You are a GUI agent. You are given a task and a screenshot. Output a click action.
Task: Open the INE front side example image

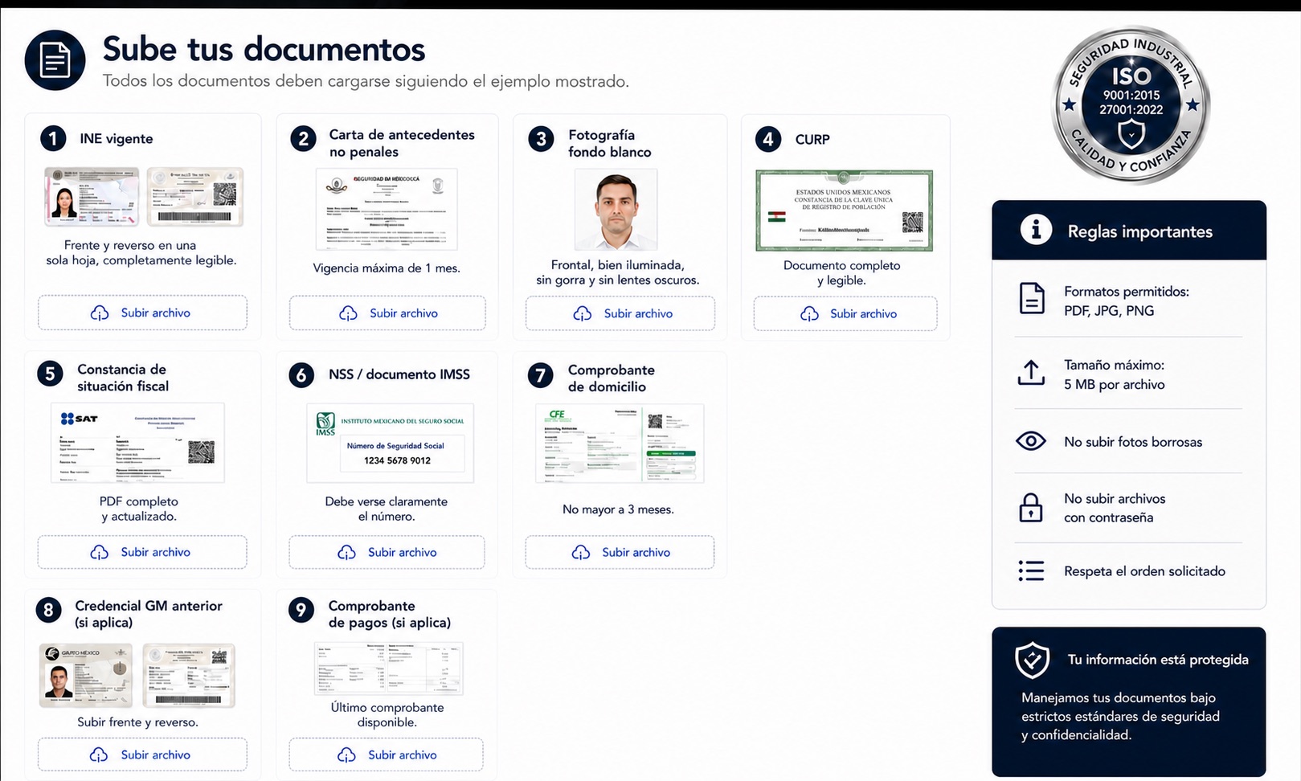pyautogui.click(x=92, y=196)
